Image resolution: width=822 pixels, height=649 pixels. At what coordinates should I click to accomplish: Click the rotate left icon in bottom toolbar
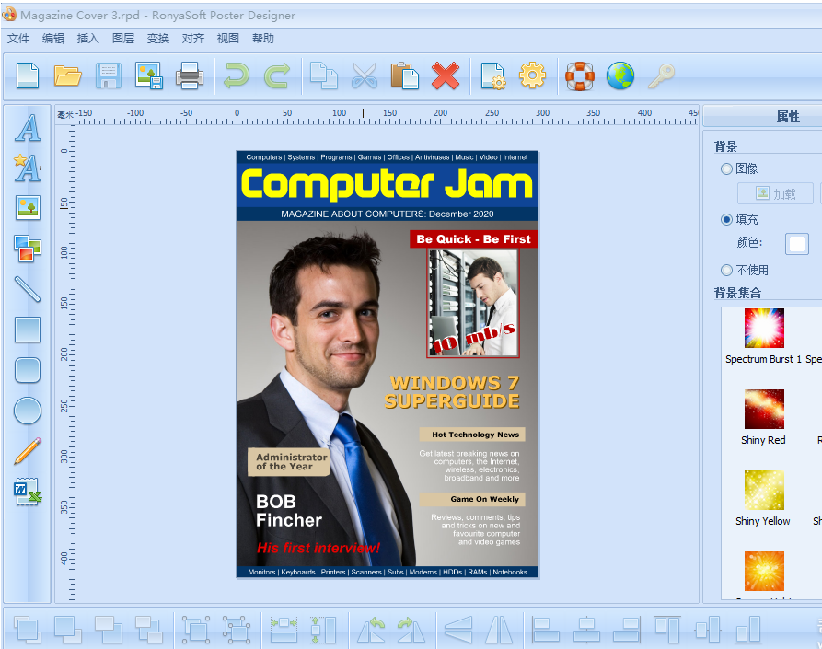click(371, 630)
